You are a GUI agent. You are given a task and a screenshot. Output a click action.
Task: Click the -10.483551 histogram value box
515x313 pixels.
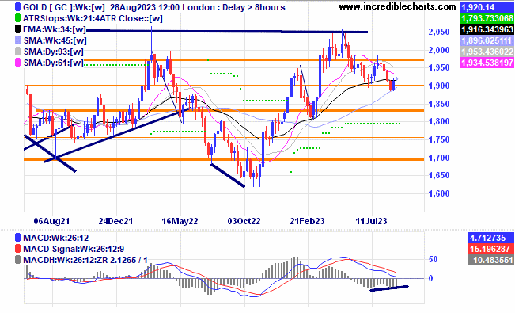491,260
